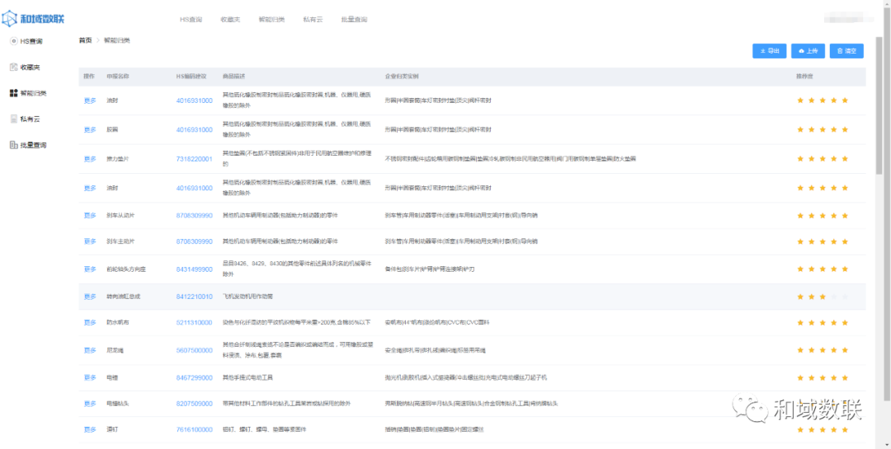Click the fifth star in 推力垫片 row
Image resolution: width=891 pixels, height=449 pixels.
(845, 159)
